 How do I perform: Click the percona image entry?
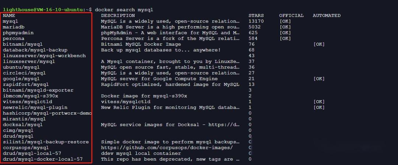[14, 39]
